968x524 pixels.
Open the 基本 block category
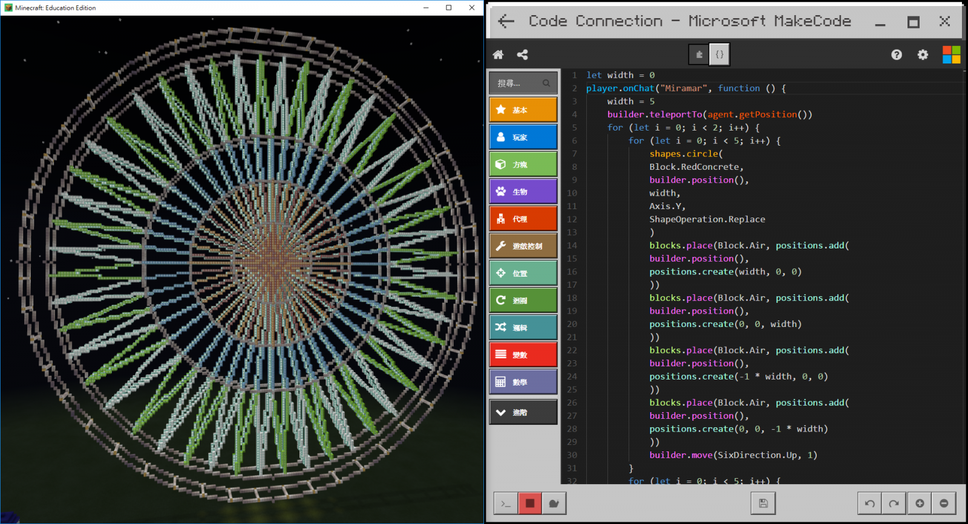click(x=523, y=110)
